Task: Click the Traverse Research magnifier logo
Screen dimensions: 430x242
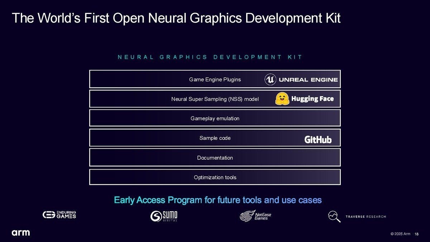Action: pos(334,216)
